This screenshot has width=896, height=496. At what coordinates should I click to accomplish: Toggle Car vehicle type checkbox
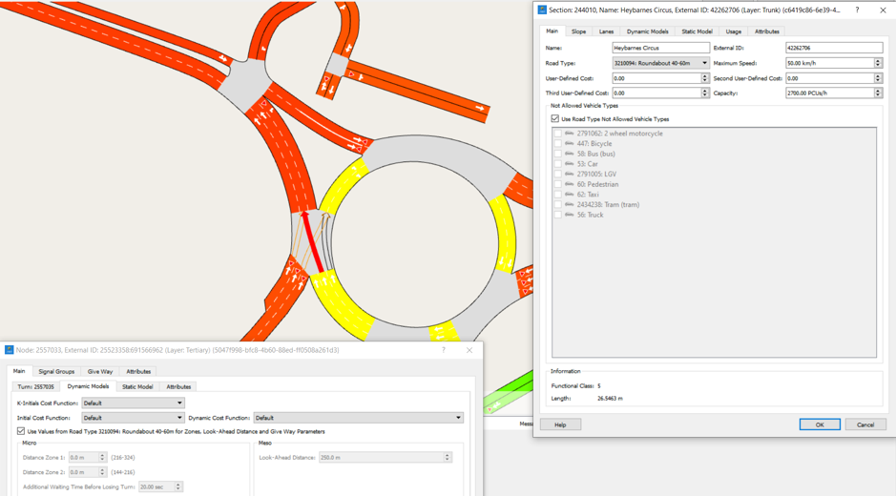point(557,164)
